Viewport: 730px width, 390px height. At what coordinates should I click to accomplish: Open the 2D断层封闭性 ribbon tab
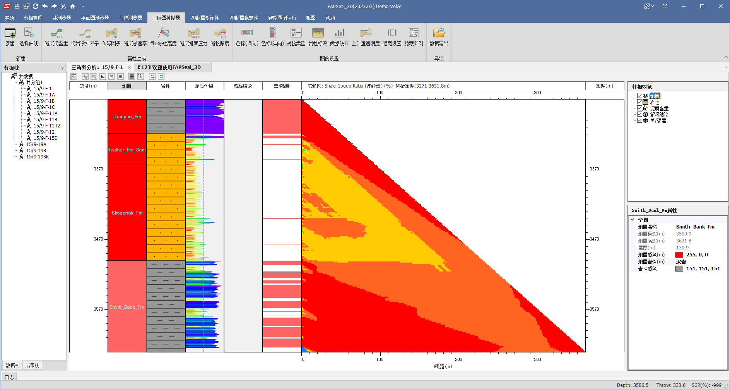pyautogui.click(x=205, y=18)
